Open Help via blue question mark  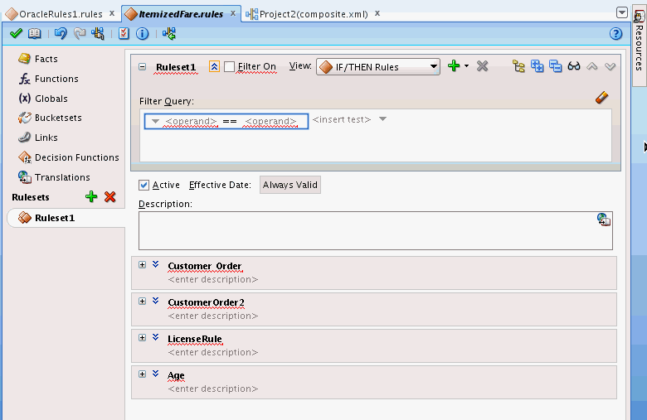pyautogui.click(x=615, y=34)
